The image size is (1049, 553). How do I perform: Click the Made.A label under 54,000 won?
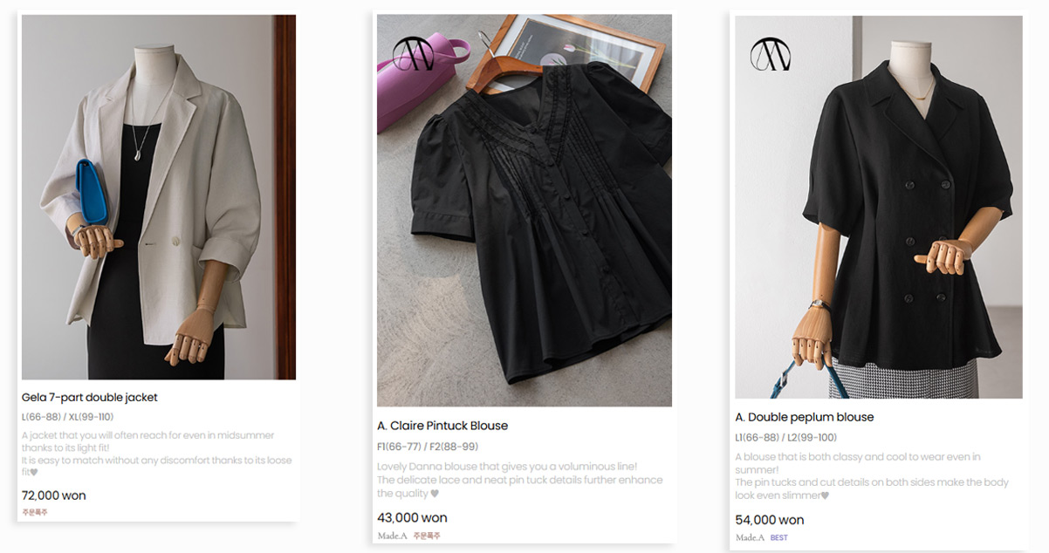[x=750, y=537]
